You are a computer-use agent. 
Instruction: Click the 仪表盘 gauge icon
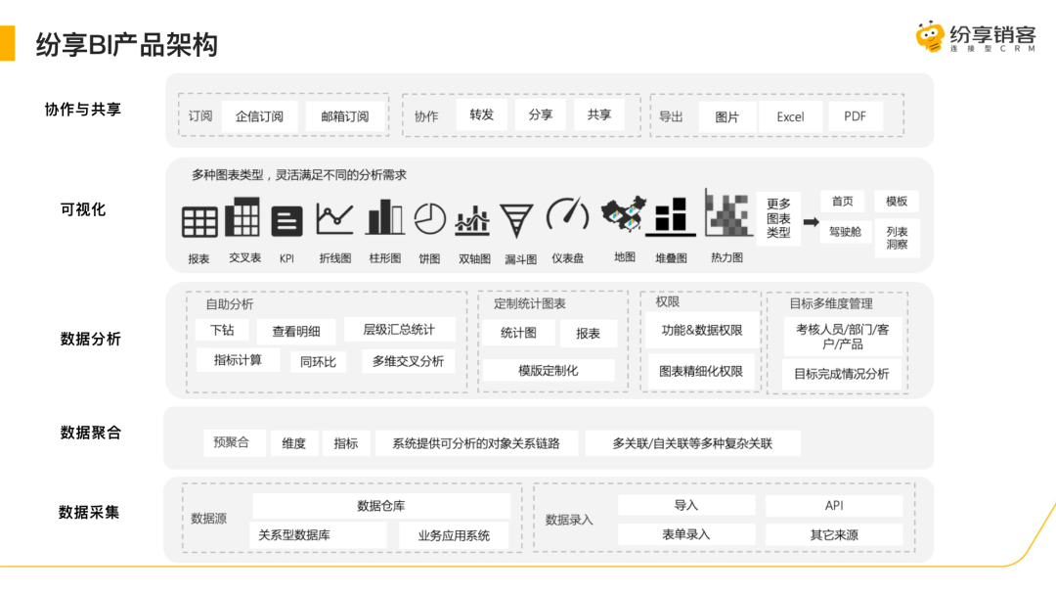point(567,214)
